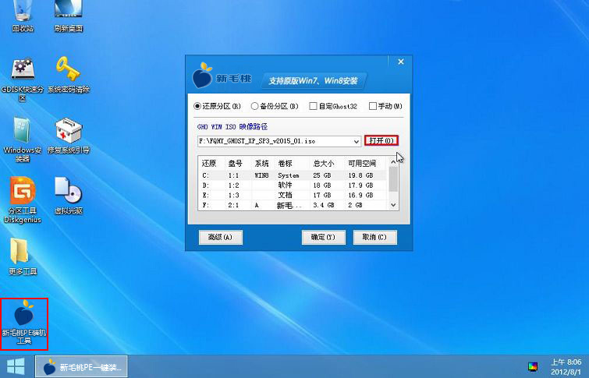
Task: Click the WIN8 system cell
Action: click(x=261, y=175)
